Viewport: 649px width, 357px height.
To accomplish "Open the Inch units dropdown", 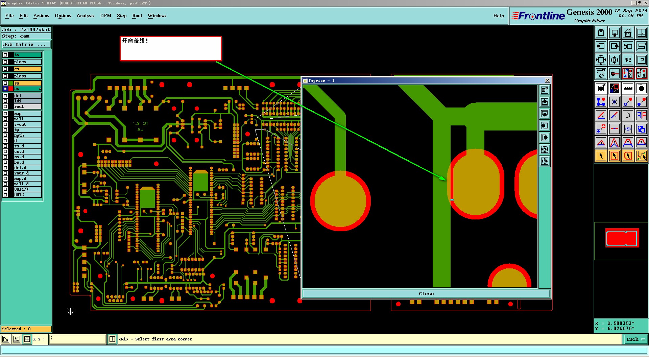I will [635, 339].
